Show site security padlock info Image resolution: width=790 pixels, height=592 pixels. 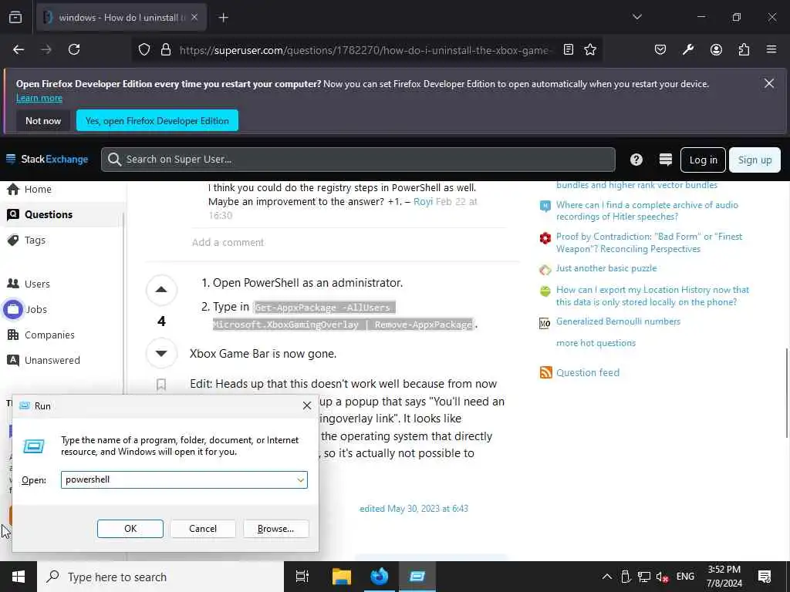click(166, 49)
